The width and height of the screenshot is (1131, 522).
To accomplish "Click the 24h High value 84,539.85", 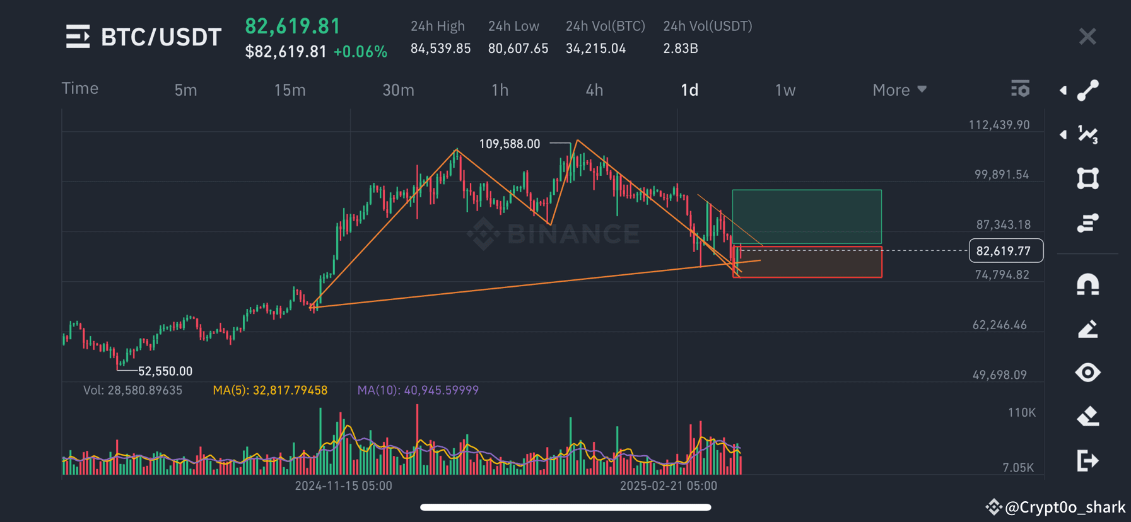I will click(x=441, y=49).
